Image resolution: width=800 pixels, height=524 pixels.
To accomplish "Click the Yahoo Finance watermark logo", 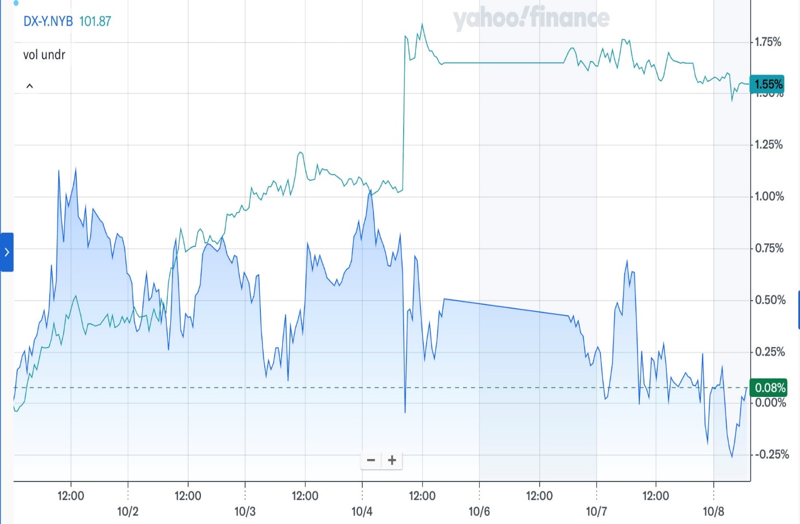I will (x=531, y=18).
